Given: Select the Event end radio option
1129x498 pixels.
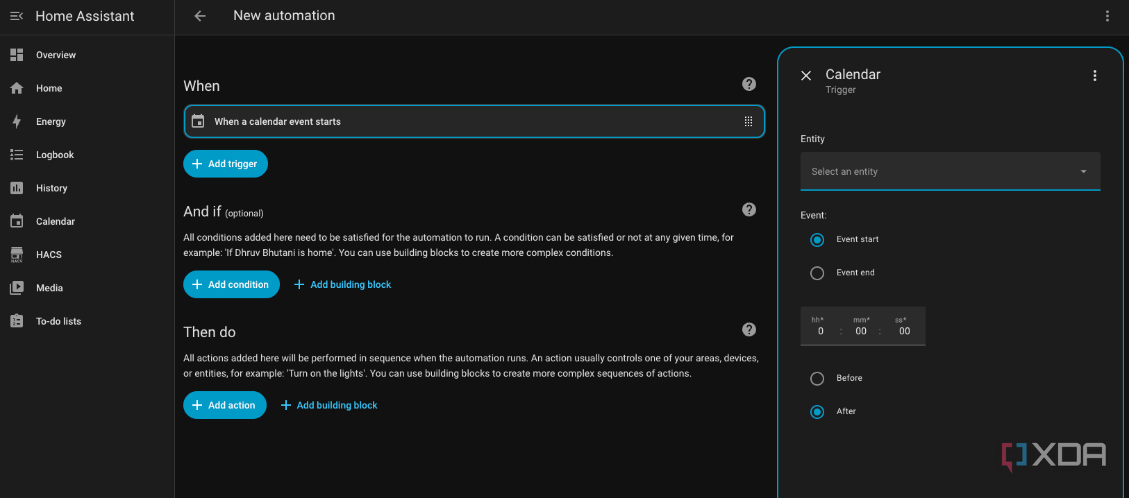Looking at the screenshot, I should (817, 273).
